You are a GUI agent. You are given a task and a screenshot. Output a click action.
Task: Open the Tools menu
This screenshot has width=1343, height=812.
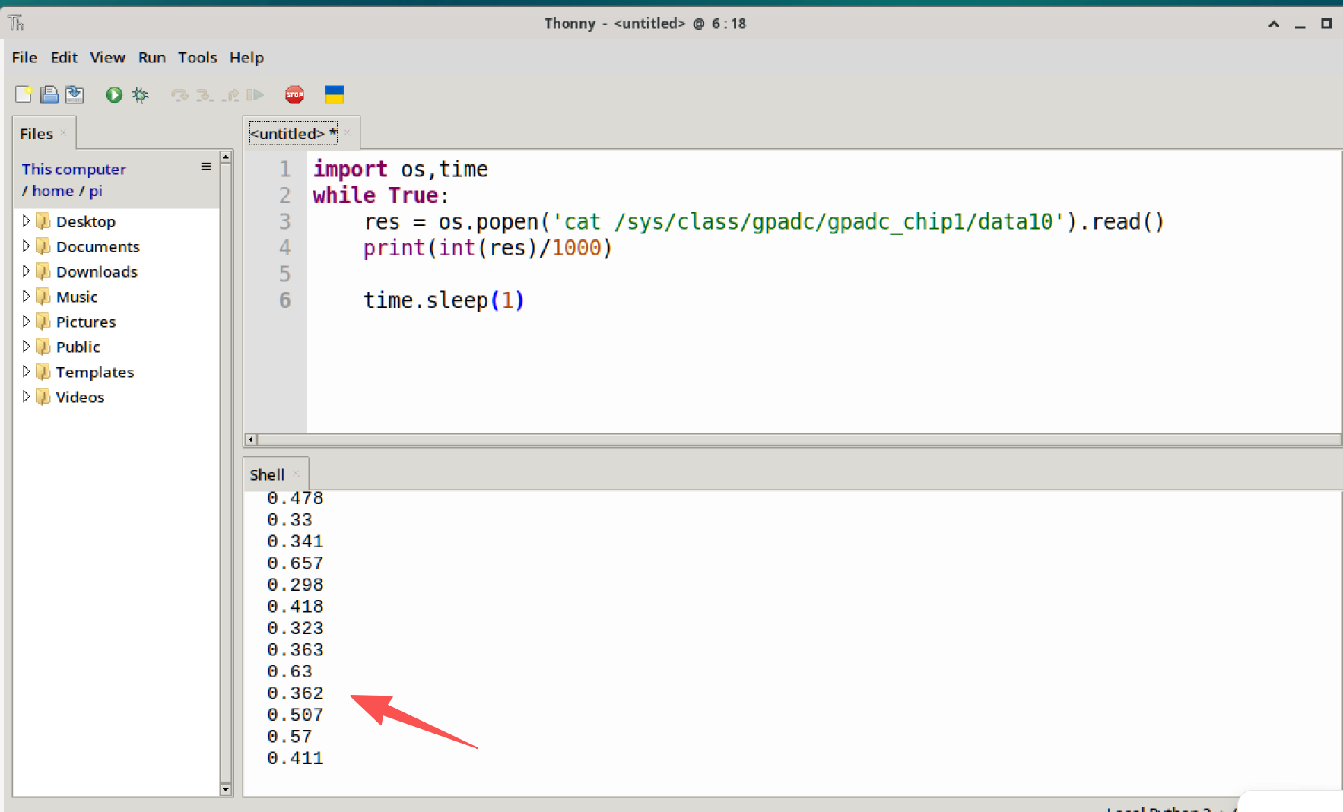point(198,57)
